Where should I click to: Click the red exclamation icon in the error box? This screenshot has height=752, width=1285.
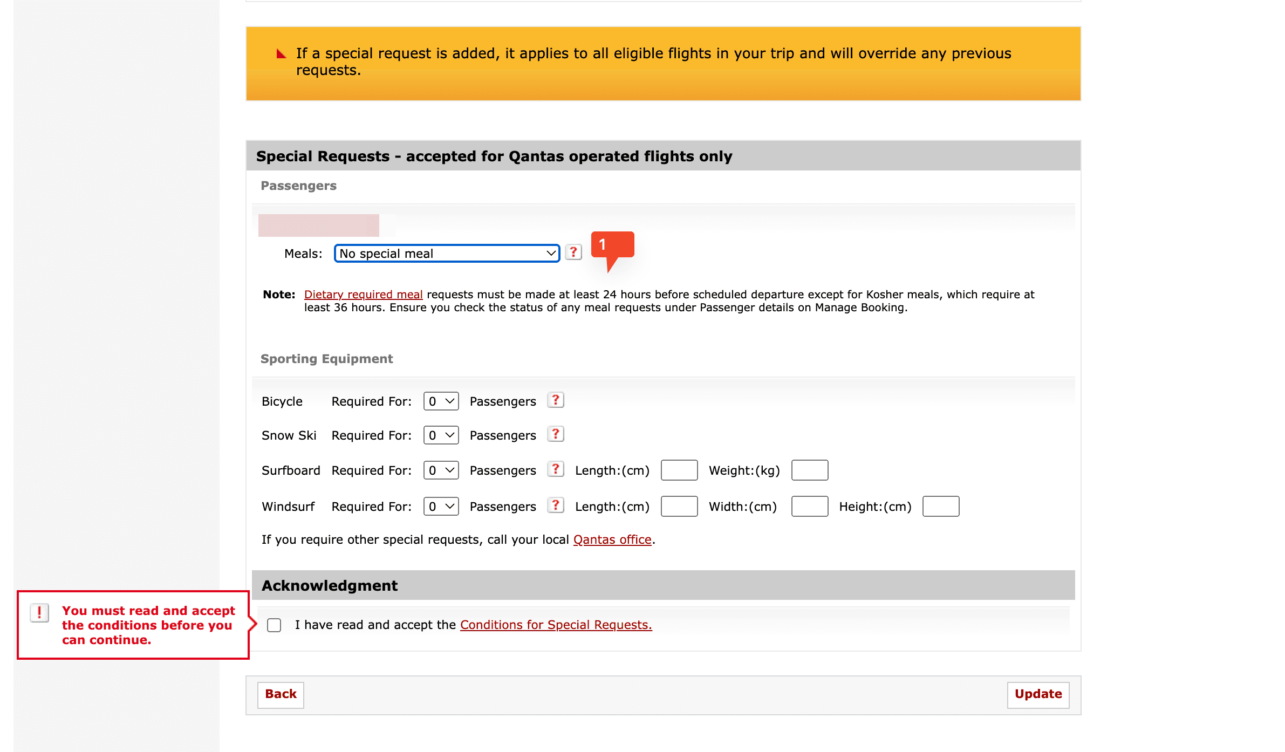(39, 613)
